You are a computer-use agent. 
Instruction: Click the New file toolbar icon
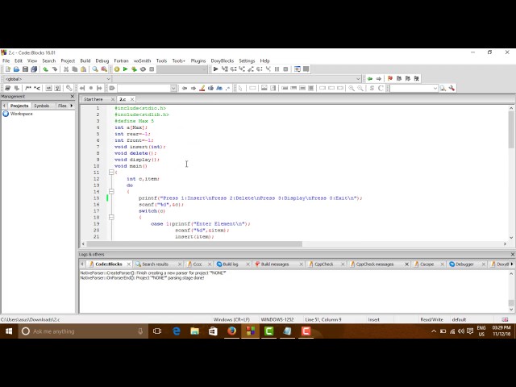pyautogui.click(x=7, y=69)
